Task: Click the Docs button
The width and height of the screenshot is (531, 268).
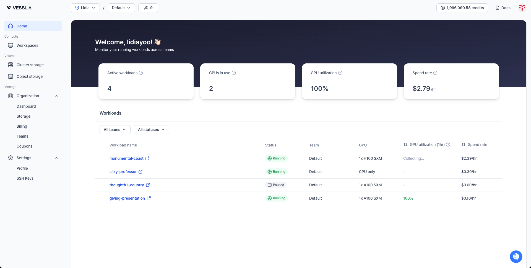Action: [503, 7]
